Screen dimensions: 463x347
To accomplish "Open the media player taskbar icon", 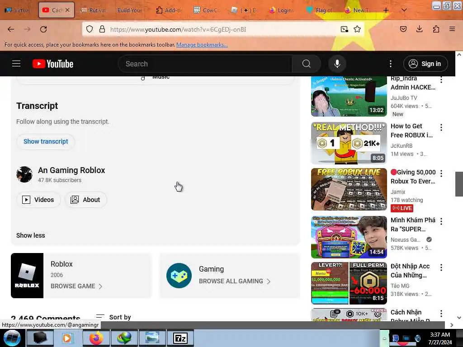I will 68,338.
